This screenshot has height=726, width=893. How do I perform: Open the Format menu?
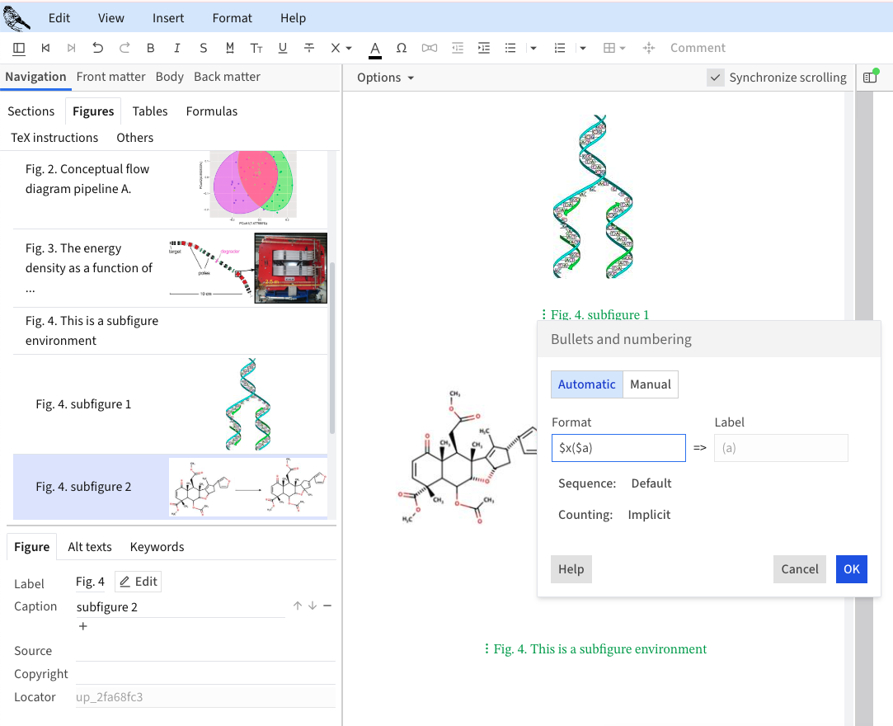point(232,18)
